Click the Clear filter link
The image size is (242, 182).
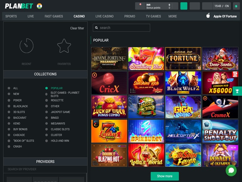[x=77, y=28]
